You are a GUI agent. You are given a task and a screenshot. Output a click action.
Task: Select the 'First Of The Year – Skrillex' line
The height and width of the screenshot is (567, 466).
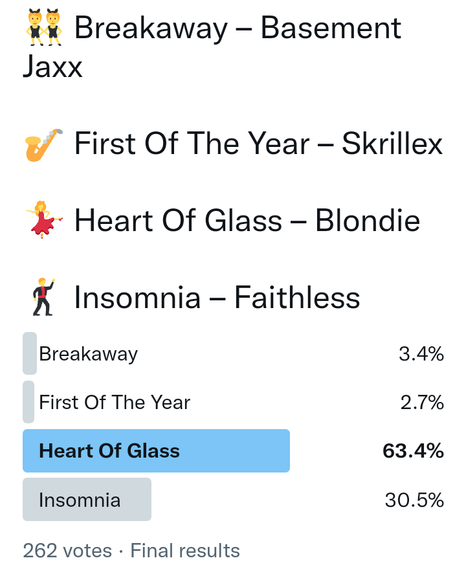coord(258,144)
